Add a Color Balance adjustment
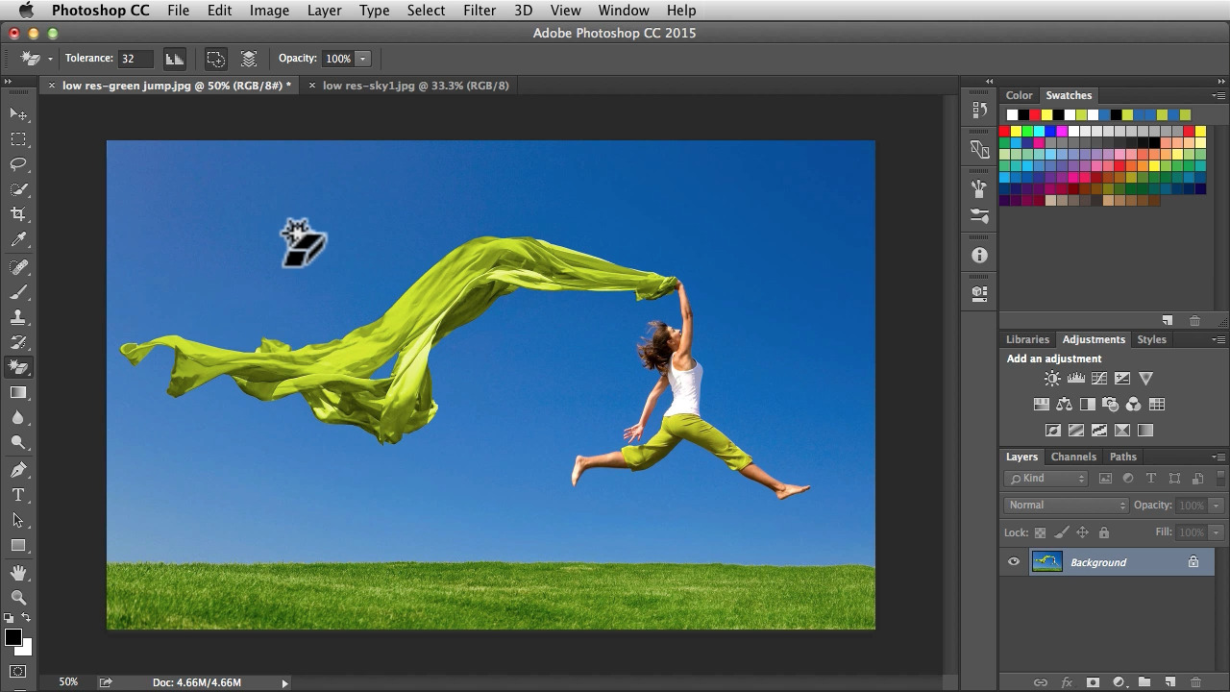The width and height of the screenshot is (1230, 692). click(x=1064, y=405)
